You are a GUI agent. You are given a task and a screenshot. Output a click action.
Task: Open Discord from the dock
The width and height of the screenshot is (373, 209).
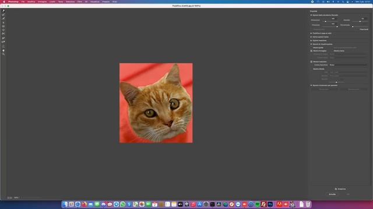click(104, 204)
